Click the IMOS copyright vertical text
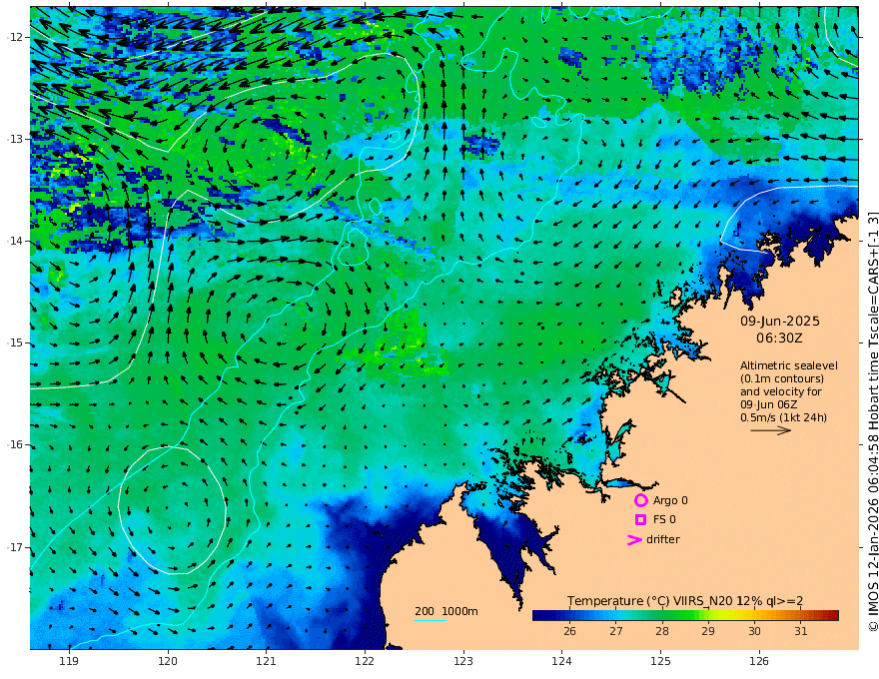Viewport: 879px width, 679px height. point(872,421)
